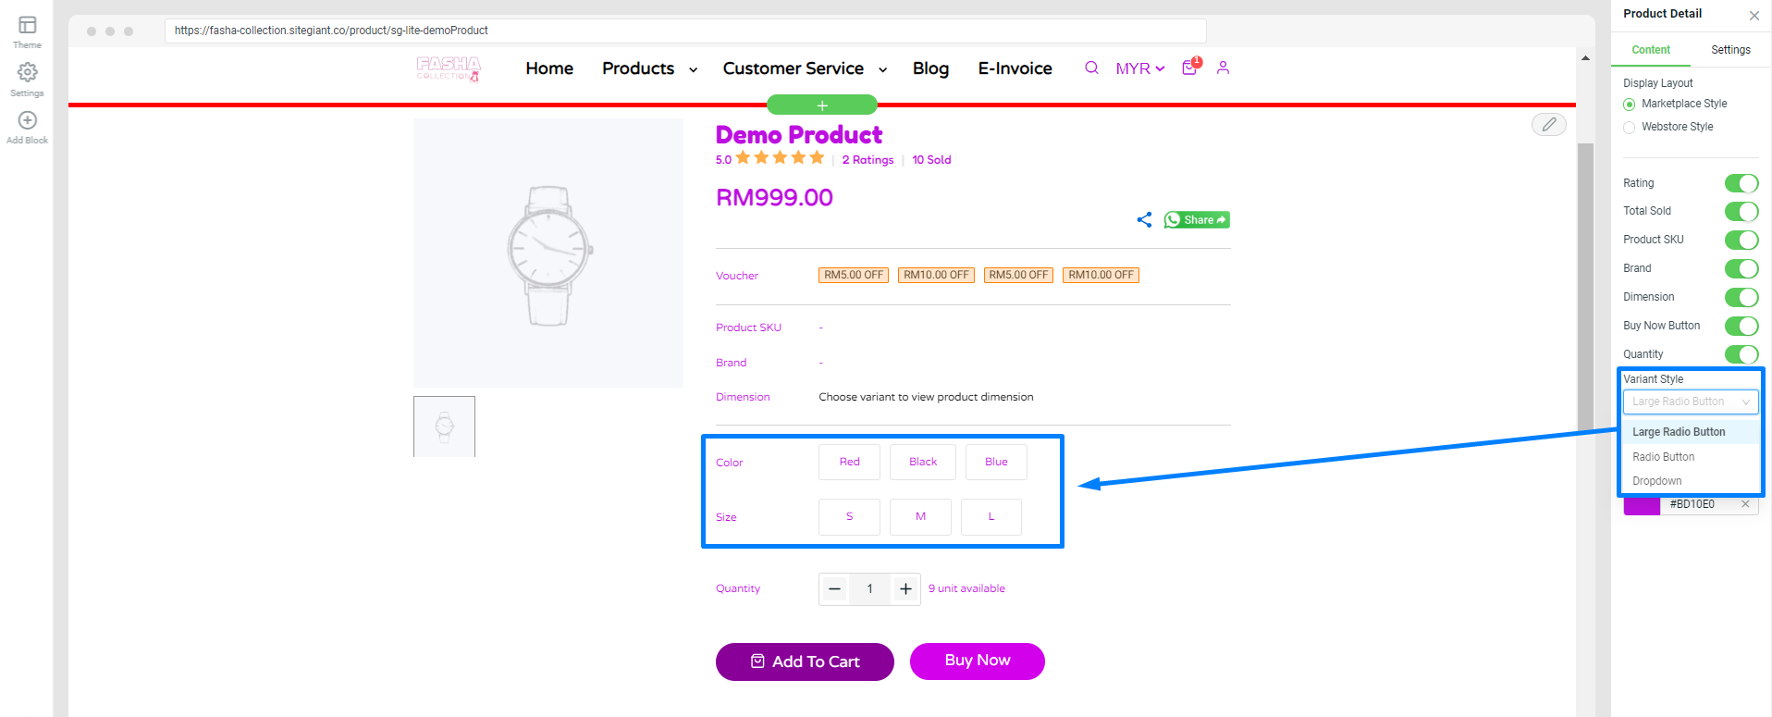Click the Add To Cart button
This screenshot has height=717, width=1772.
point(805,661)
